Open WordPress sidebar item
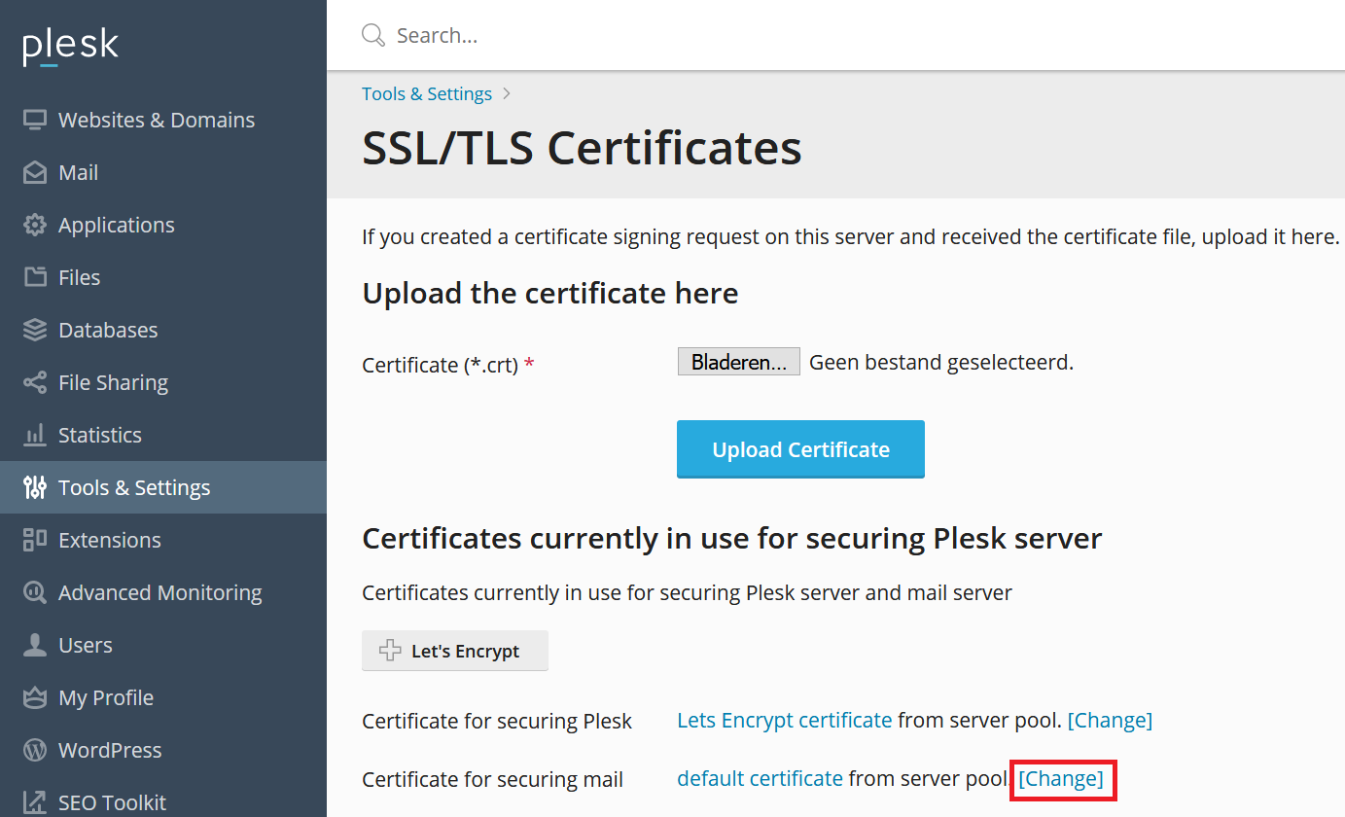1345x817 pixels. tap(163, 750)
